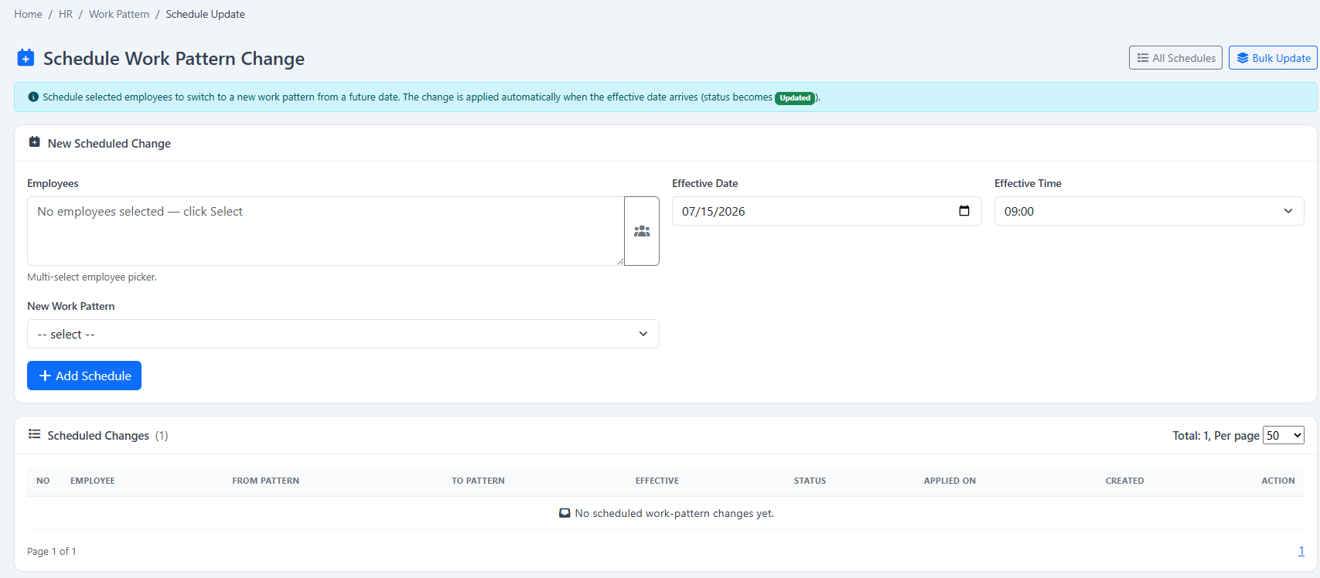The height and width of the screenshot is (578, 1320).
Task: Open the employee picker people icon
Action: [x=642, y=231]
